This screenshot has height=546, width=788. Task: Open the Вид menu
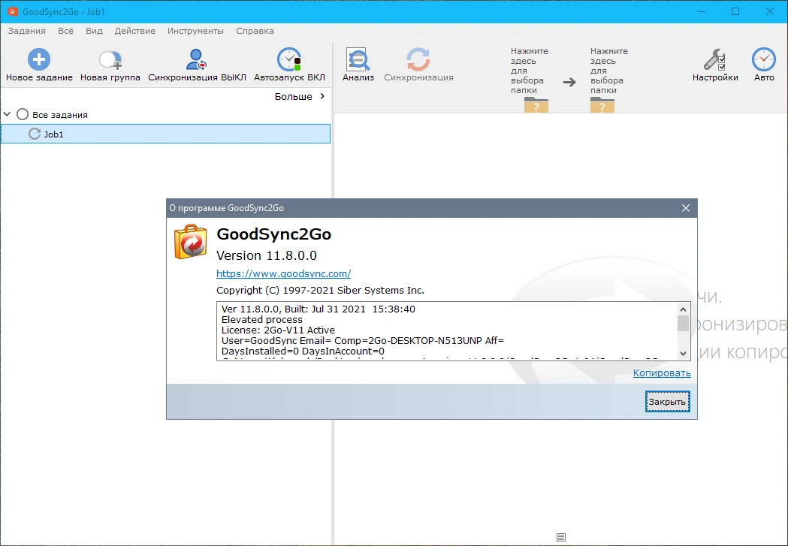point(94,31)
